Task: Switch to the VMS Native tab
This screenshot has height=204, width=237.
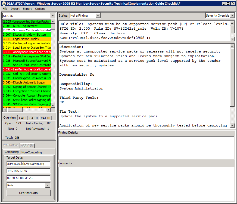Action: pyautogui.click(x=10, y=145)
